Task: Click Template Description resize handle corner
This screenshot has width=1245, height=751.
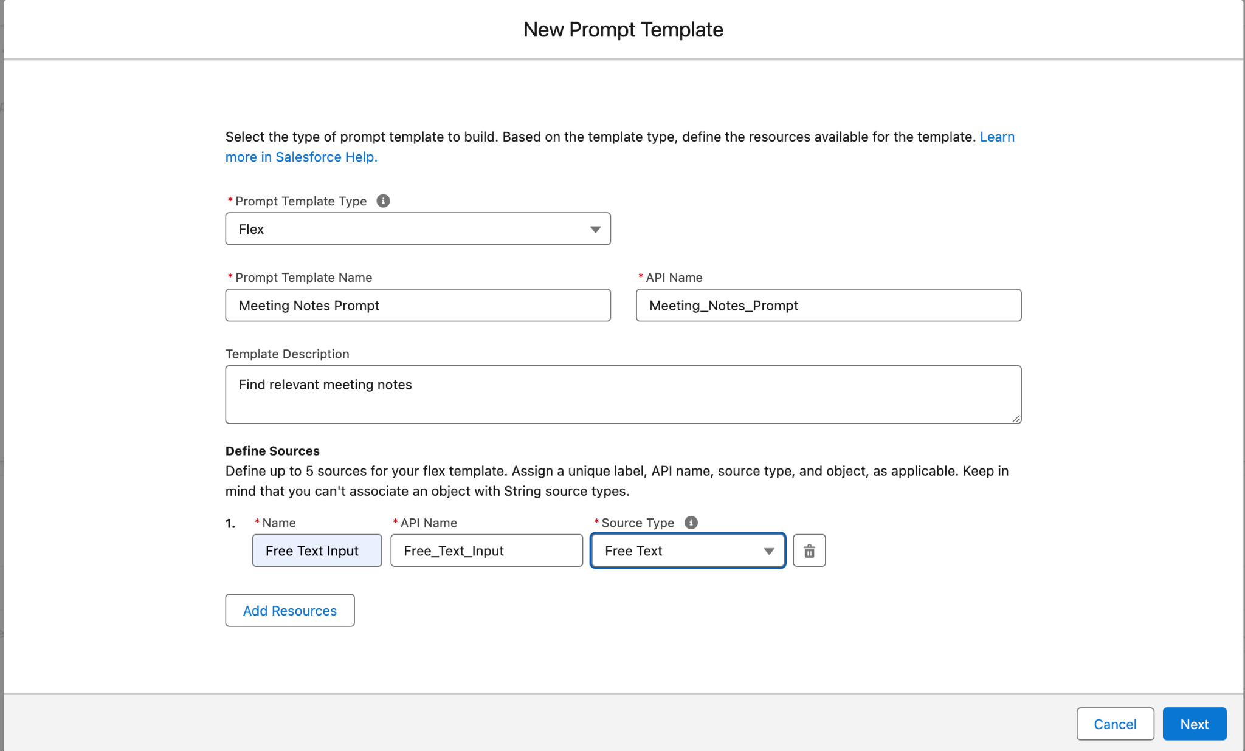Action: point(1016,419)
